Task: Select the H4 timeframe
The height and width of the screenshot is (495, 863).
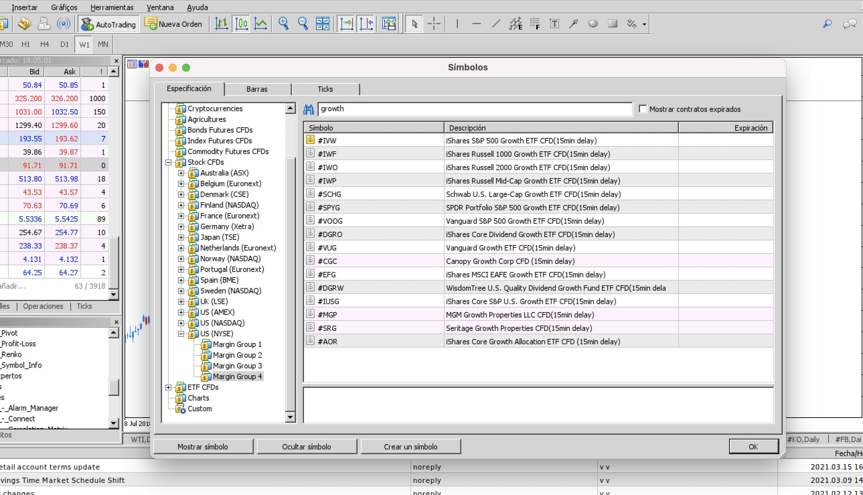Action: coord(45,44)
